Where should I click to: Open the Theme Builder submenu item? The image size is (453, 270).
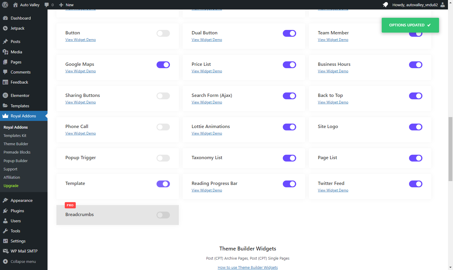(16, 144)
